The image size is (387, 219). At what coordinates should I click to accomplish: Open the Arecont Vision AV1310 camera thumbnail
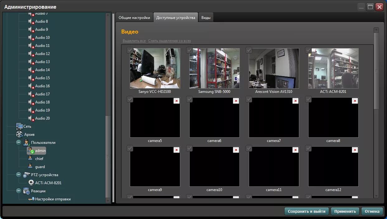[274, 68]
